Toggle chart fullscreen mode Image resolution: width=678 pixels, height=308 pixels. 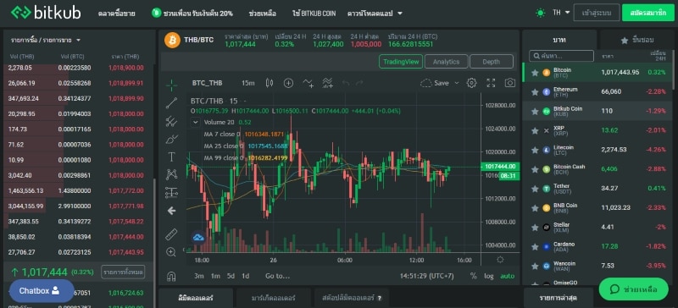pyautogui.click(x=491, y=83)
